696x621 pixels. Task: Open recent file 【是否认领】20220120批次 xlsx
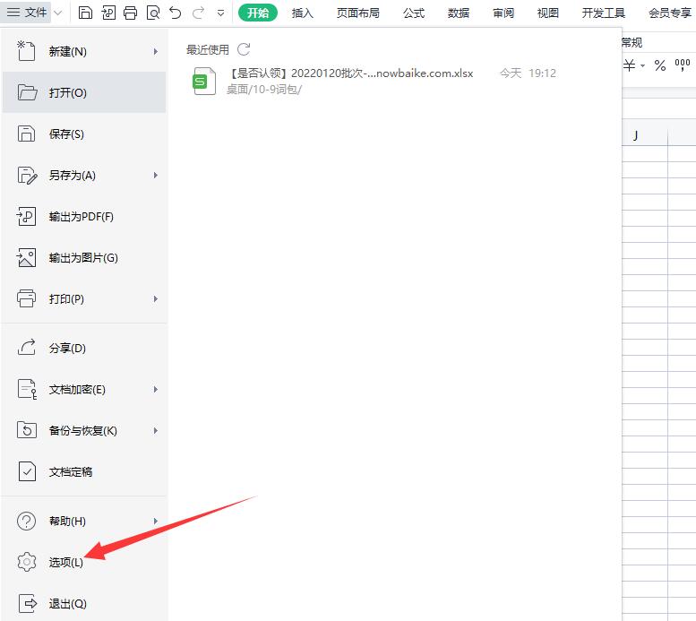pos(374,81)
